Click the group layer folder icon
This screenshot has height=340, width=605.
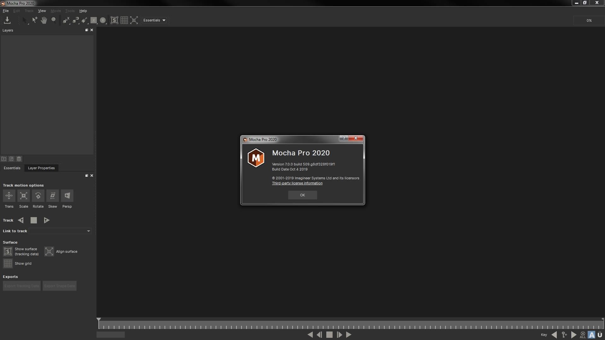click(x=4, y=159)
